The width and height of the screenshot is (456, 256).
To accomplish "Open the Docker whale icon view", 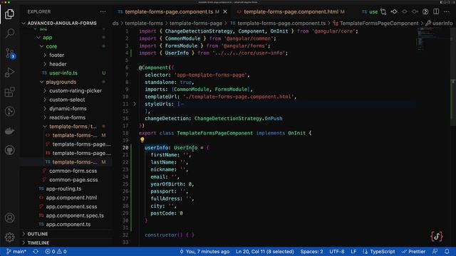I will [x=9, y=131].
